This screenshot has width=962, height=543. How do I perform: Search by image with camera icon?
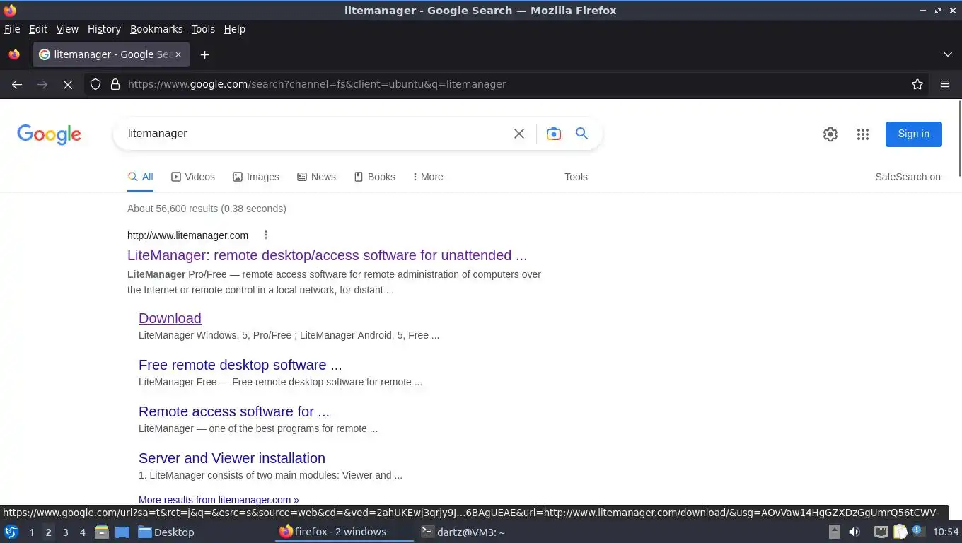point(554,134)
